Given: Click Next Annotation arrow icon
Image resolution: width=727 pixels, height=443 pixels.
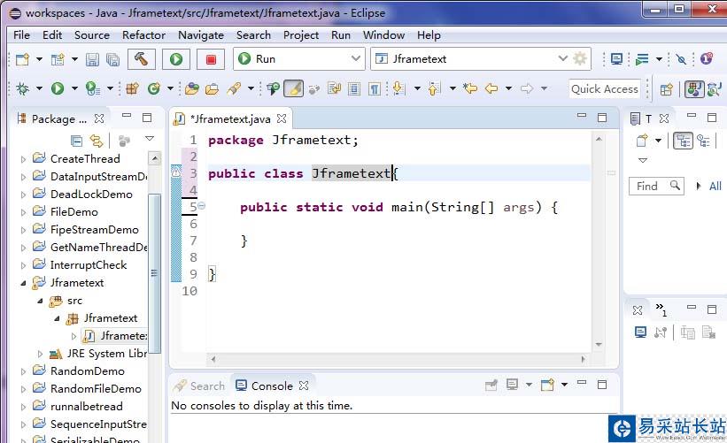Looking at the screenshot, I should click(398, 88).
